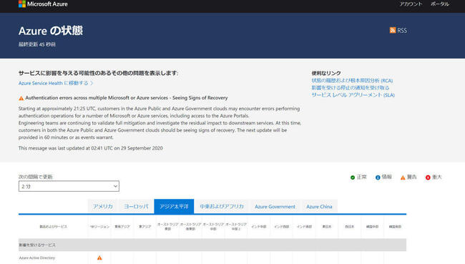Image resolution: width=465 pixels, height=264 pixels.
Task: Click the Azure の状態 page heading
Action: 50,31
